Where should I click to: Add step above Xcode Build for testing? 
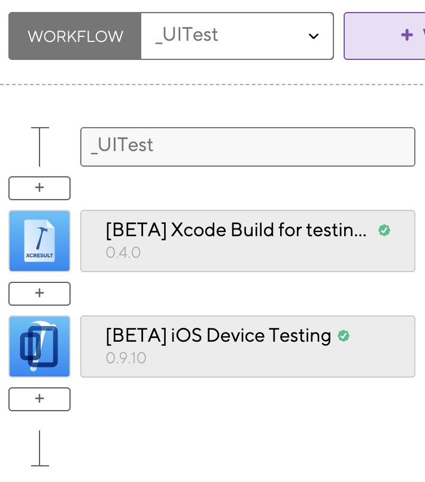40,188
